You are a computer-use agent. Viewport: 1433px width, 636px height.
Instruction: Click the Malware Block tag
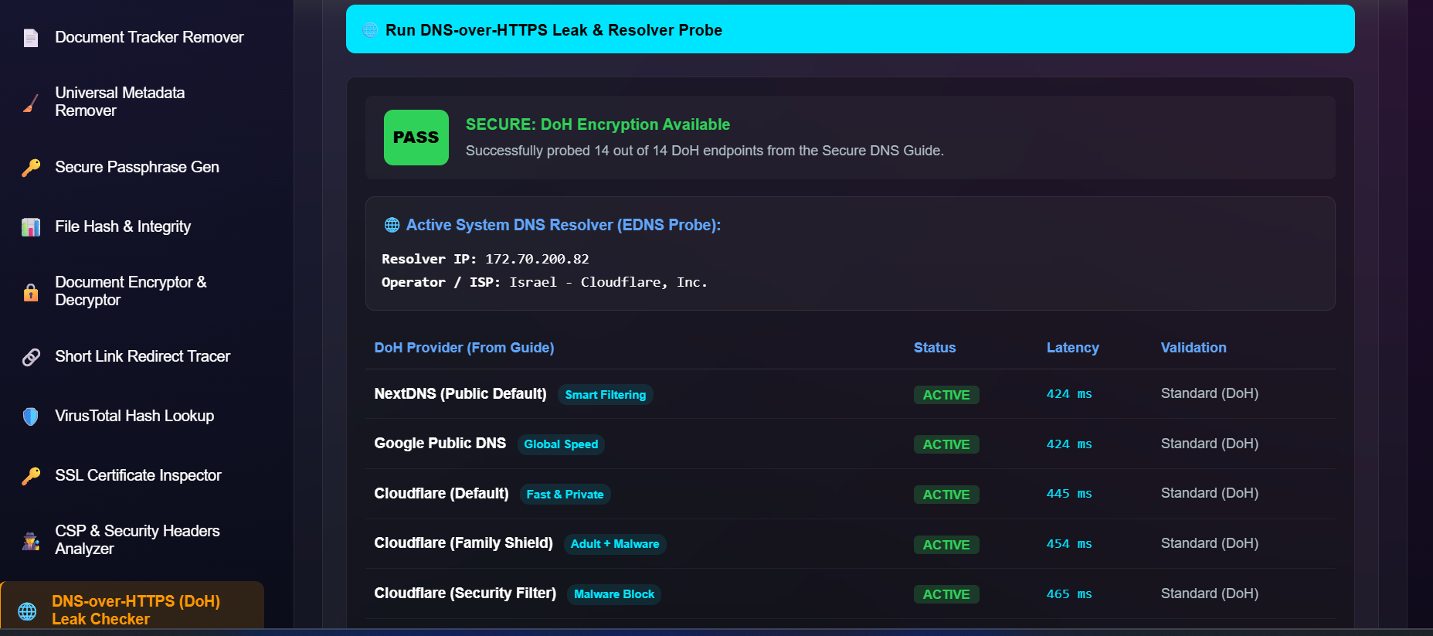pyautogui.click(x=614, y=594)
